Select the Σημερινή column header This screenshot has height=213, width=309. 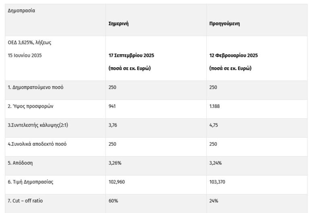119,24
